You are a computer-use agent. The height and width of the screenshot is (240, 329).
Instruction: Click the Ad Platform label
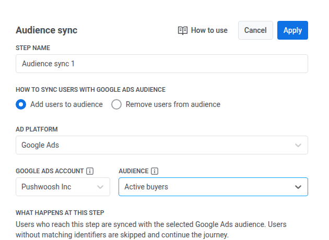[37, 129]
